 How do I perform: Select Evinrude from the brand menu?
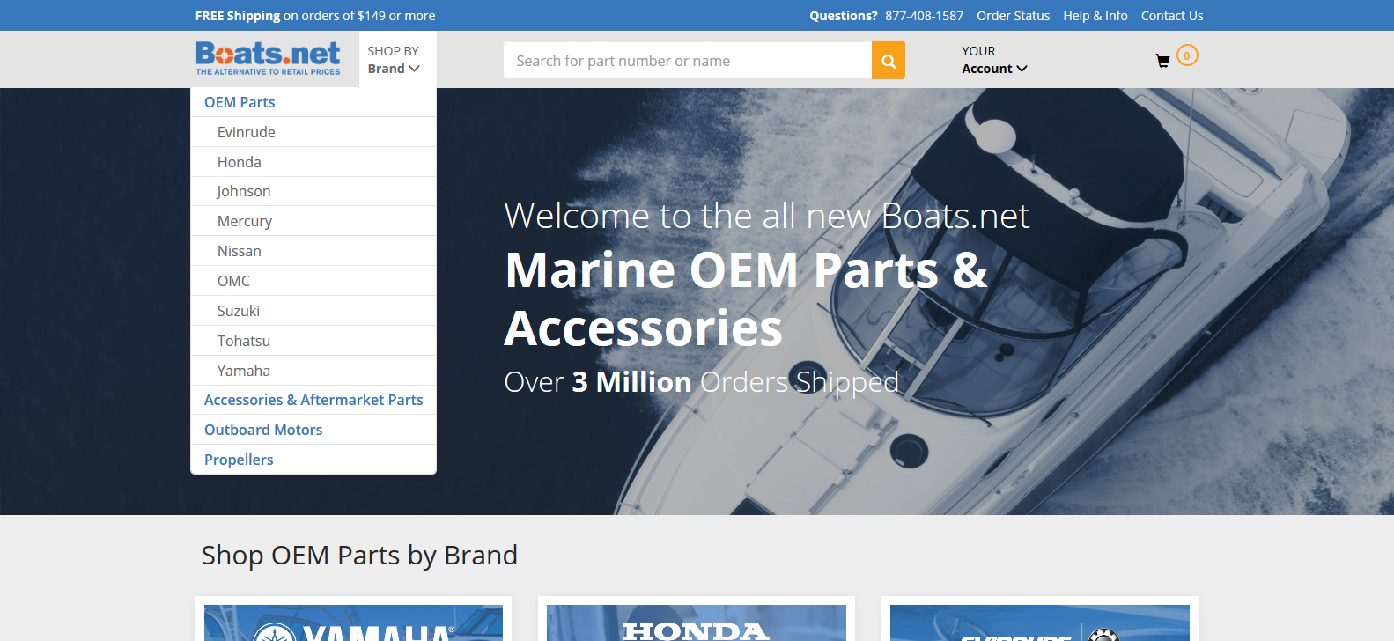247,132
